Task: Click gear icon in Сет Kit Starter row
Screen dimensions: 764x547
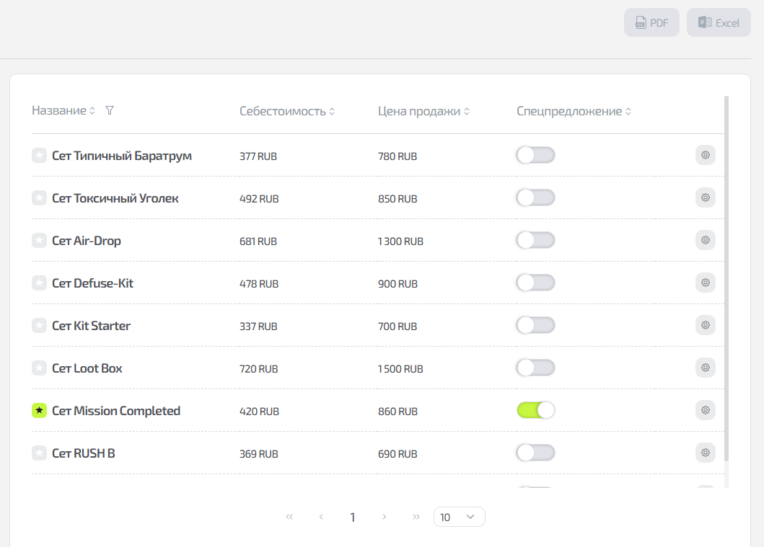Action: pyautogui.click(x=705, y=325)
